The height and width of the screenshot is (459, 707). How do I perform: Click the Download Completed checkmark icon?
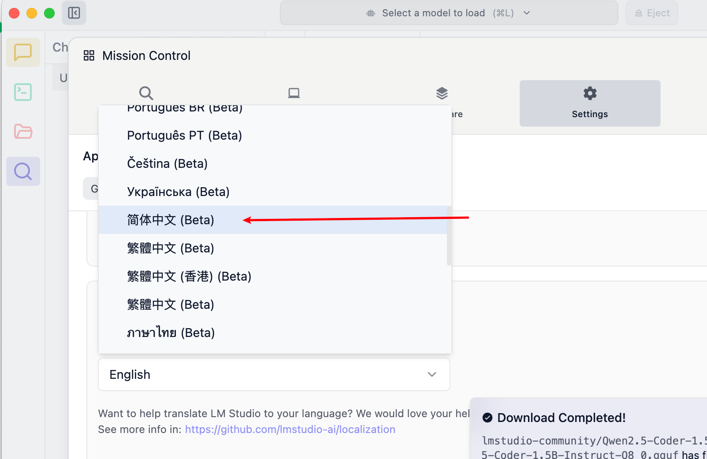point(487,418)
